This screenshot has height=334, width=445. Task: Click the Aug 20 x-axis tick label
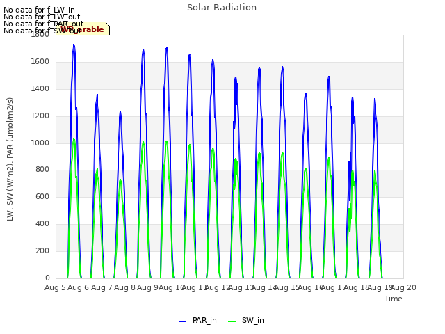pyautogui.click(x=403, y=287)
